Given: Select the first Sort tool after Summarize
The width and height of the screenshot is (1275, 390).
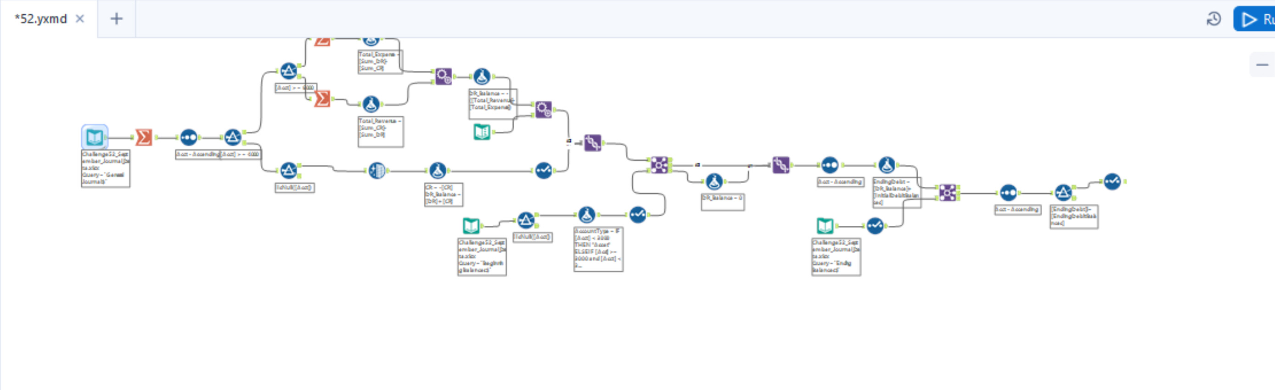Looking at the screenshot, I should click(189, 137).
